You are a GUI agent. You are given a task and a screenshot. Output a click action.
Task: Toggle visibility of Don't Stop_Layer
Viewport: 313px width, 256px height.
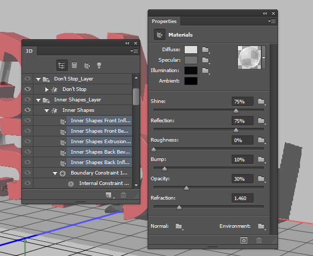click(x=28, y=78)
